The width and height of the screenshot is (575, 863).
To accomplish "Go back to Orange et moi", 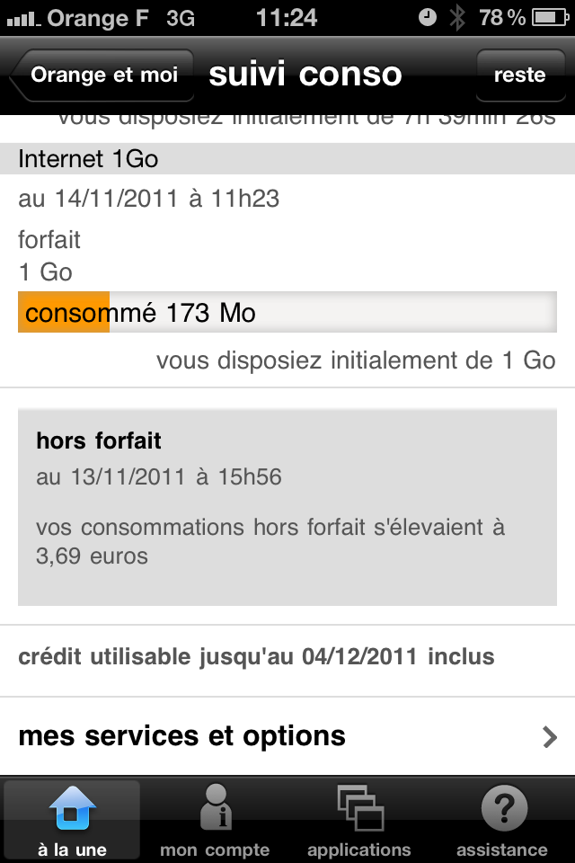I will pyautogui.click(x=102, y=76).
